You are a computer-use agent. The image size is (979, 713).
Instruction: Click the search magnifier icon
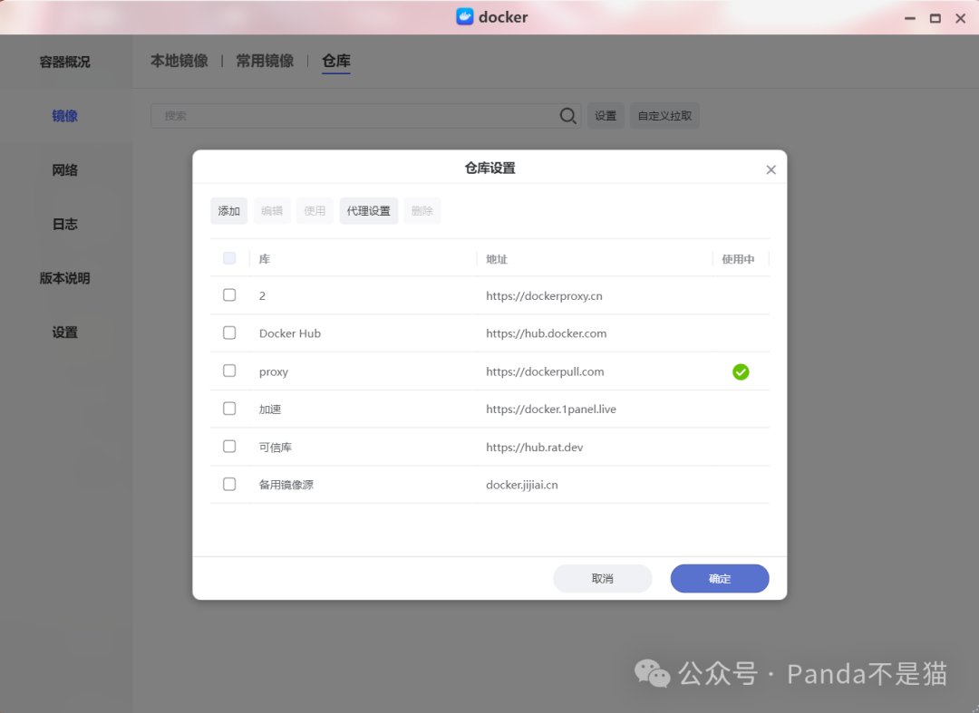pos(568,116)
